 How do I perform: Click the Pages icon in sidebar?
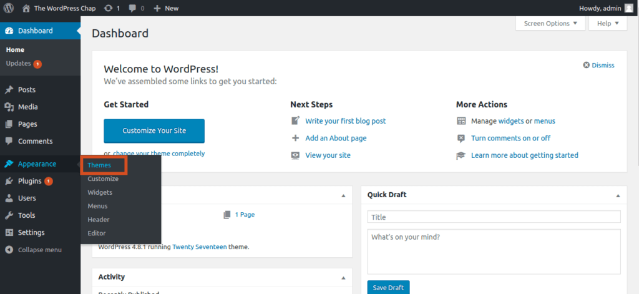tap(9, 124)
